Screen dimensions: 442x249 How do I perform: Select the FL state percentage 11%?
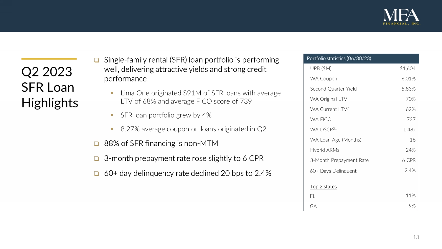point(410,196)
